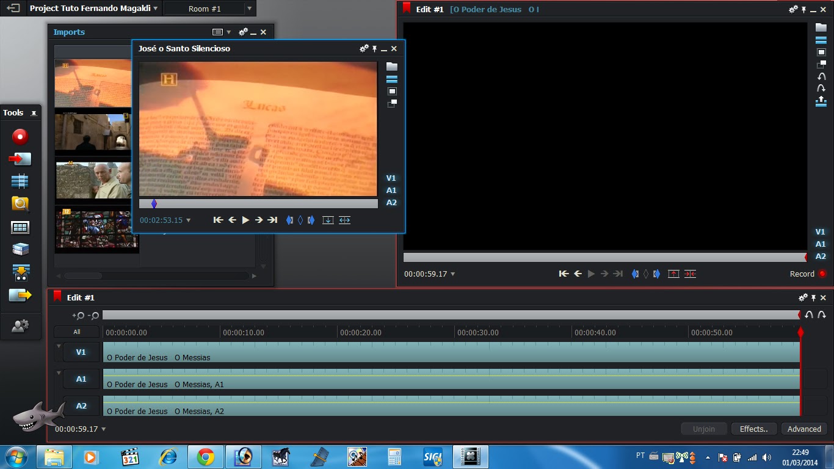Toggle the A1 track button on timeline
834x469 pixels.
(81, 379)
